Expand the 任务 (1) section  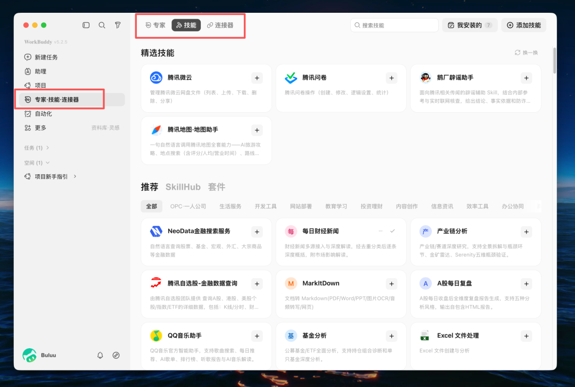coord(37,148)
